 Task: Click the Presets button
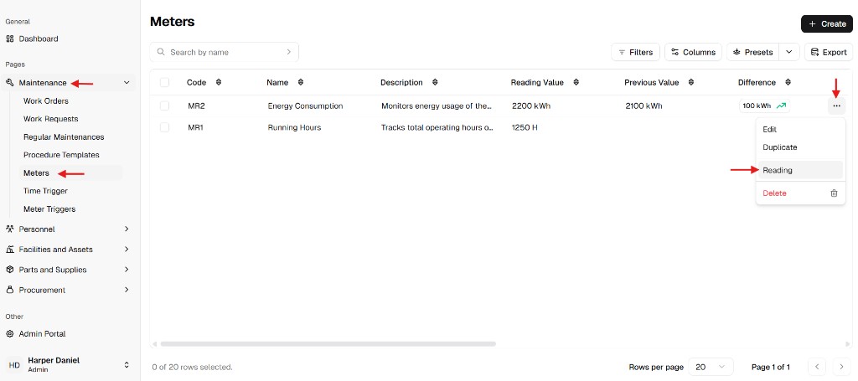753,52
